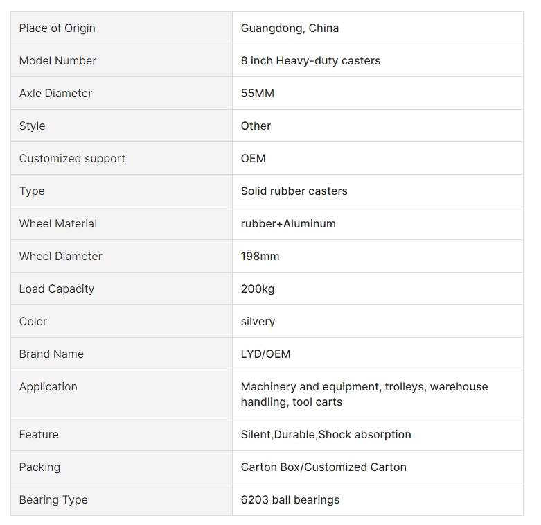Select 8 inch Heavy-duty casters text
The height and width of the screenshot is (525, 541).
coord(310,60)
